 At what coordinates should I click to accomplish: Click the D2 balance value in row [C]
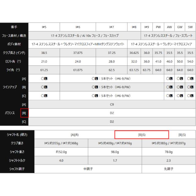click(112, 122)
